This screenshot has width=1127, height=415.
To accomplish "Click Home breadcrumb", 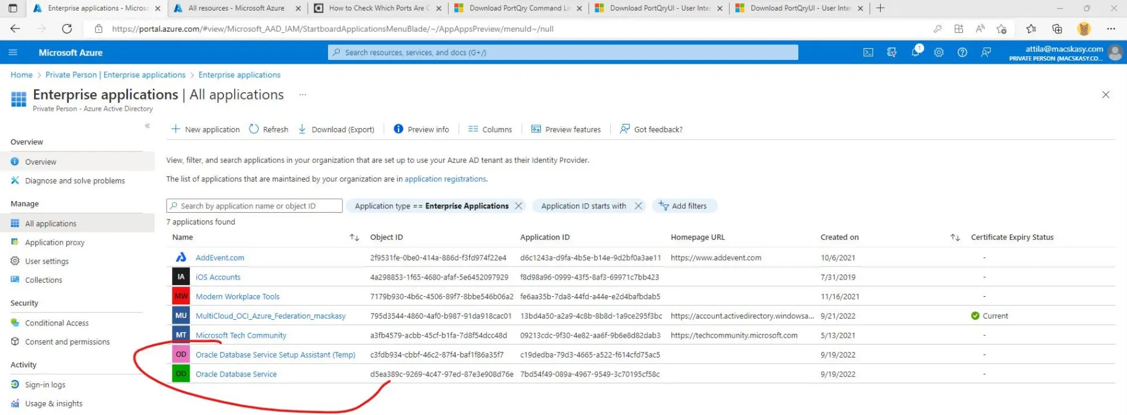I will pyautogui.click(x=22, y=75).
